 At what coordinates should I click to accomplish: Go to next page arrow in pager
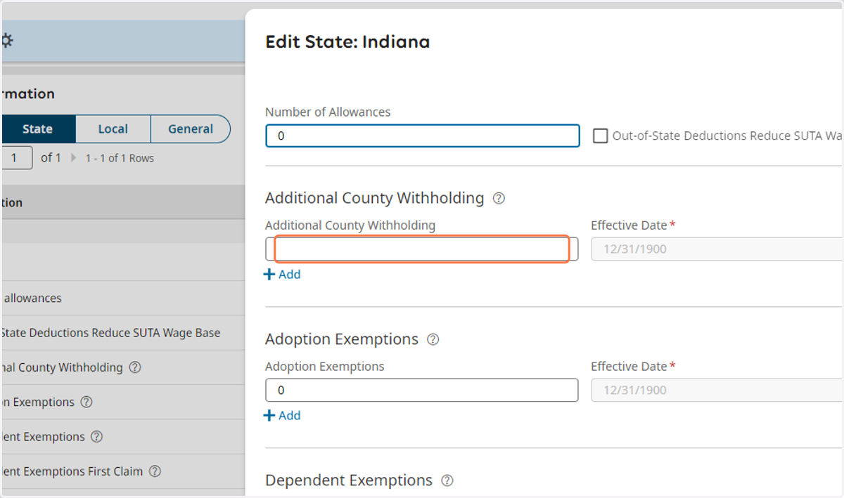[x=73, y=158]
